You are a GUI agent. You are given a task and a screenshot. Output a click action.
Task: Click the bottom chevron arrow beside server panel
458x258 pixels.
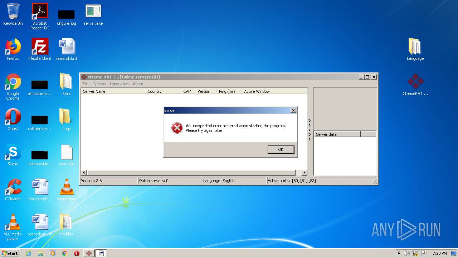tap(310, 139)
